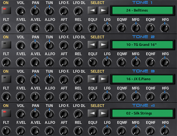Click the Tone 4 TUN knob
The image size is (177, 136).
coord(50,114)
